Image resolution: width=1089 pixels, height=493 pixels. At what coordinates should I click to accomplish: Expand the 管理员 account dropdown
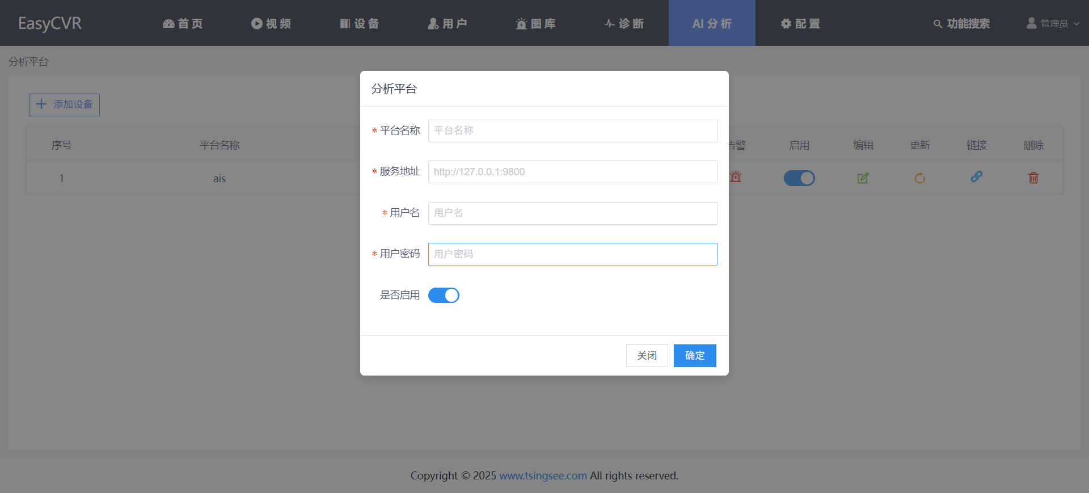(1053, 23)
